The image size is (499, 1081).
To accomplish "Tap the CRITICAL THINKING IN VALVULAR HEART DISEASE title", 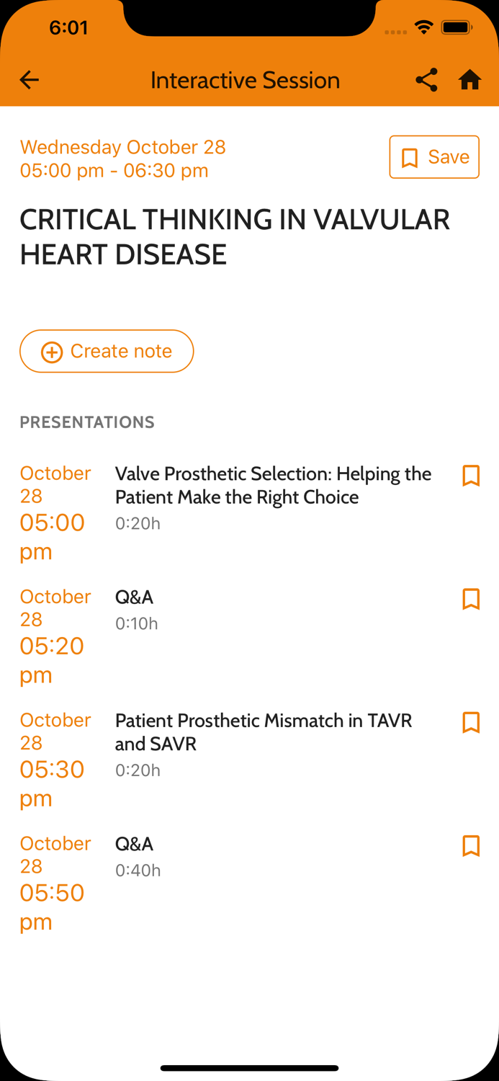I will (x=235, y=237).
